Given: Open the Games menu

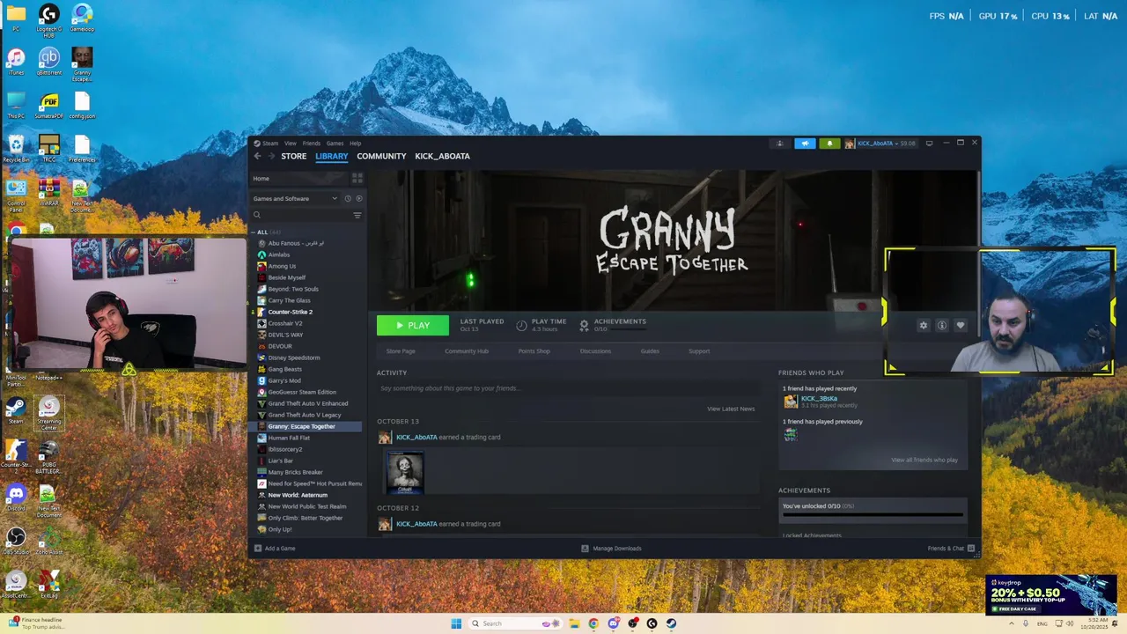Looking at the screenshot, I should click(x=335, y=144).
